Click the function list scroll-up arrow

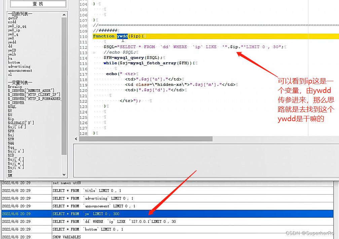[x=64, y=14]
